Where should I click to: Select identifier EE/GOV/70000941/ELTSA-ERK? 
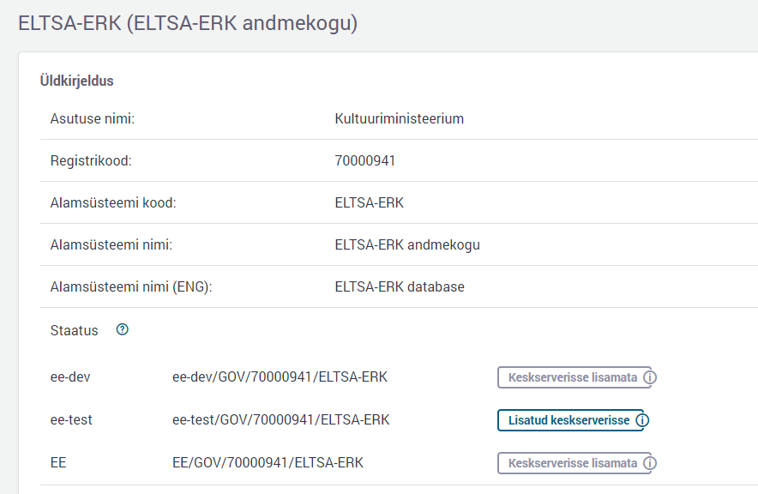click(268, 462)
